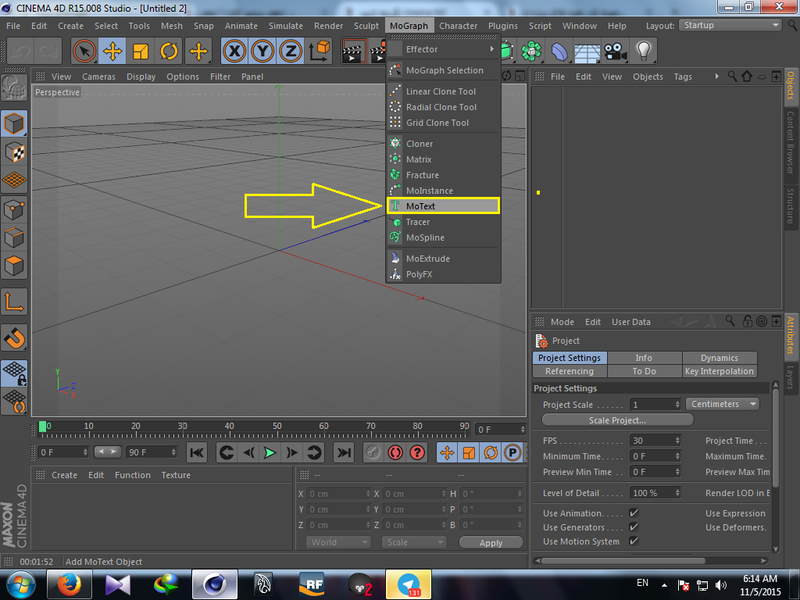Screen dimensions: 800x600
Task: Open the Scale dropdown in coordinates
Action: 414,542
